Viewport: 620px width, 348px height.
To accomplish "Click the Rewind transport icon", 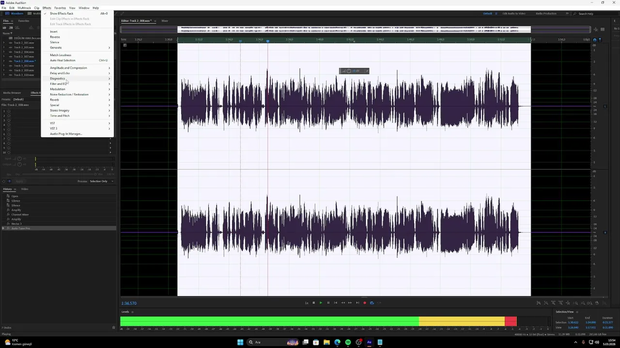I will point(343,303).
